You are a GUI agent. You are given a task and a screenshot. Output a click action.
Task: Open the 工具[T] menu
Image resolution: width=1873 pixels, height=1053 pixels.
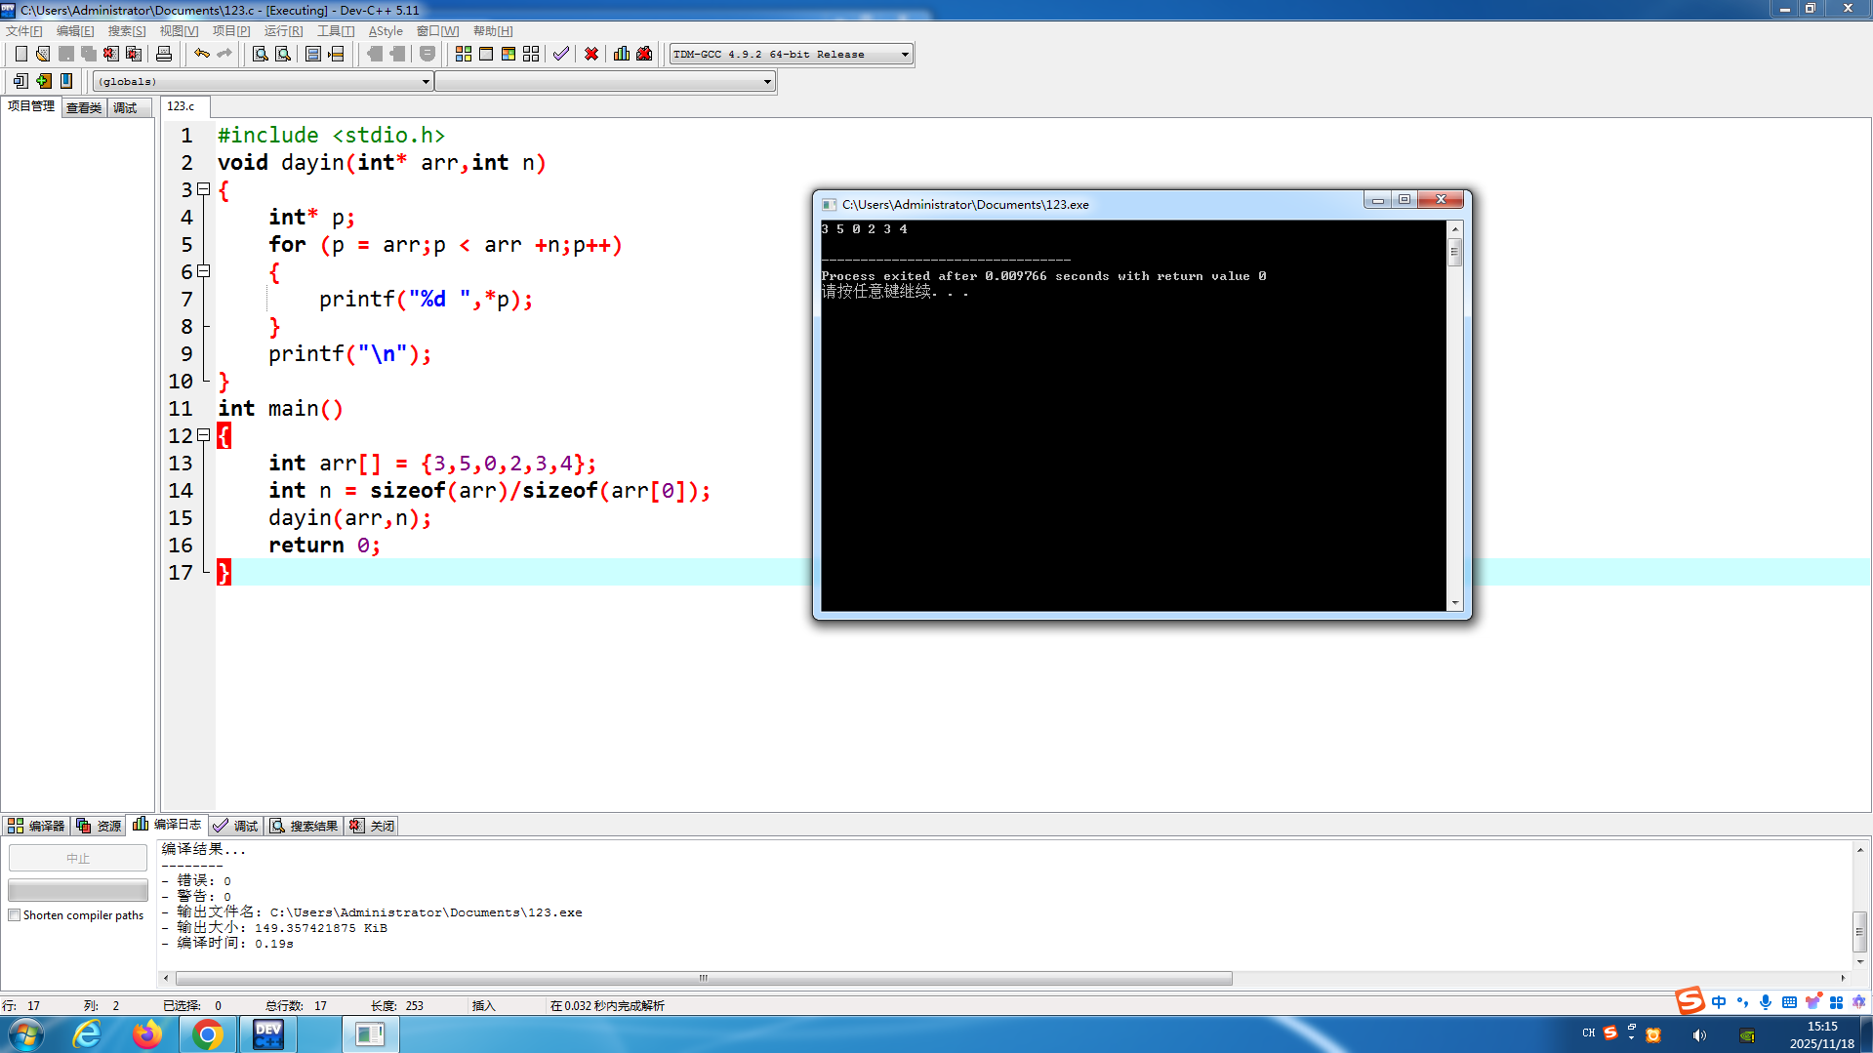click(x=336, y=31)
